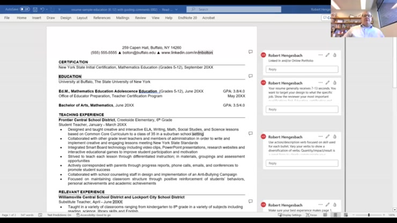
Task: Click comment balloon beside the linkedin address line
Action: click(250, 52)
